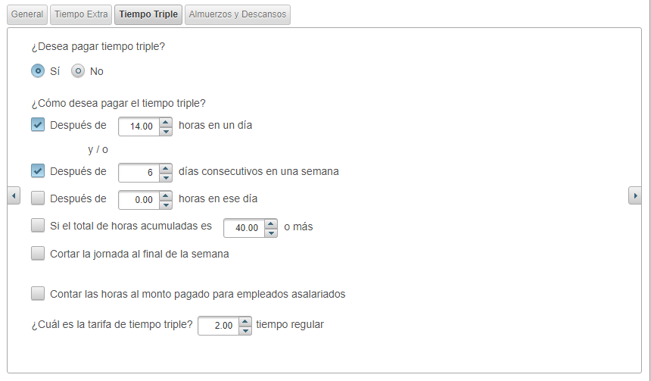651x381 pixels.
Task: Click up arrow for accumulated hours total
Action: (271, 223)
